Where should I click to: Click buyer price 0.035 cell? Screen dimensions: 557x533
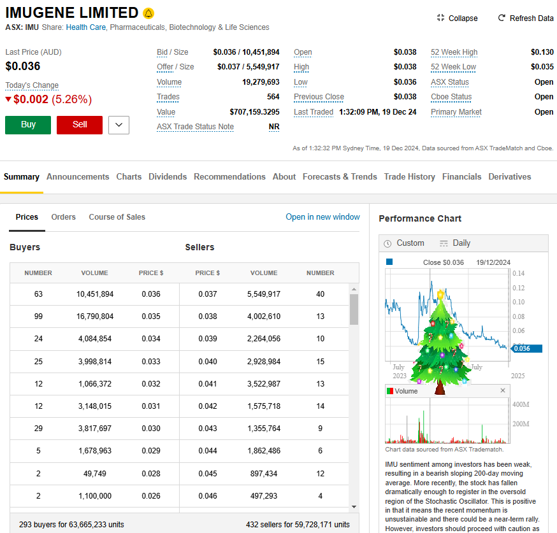pos(151,316)
